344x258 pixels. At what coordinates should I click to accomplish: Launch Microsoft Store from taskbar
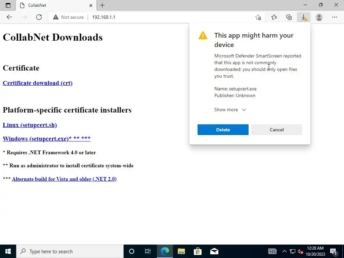tap(198, 251)
